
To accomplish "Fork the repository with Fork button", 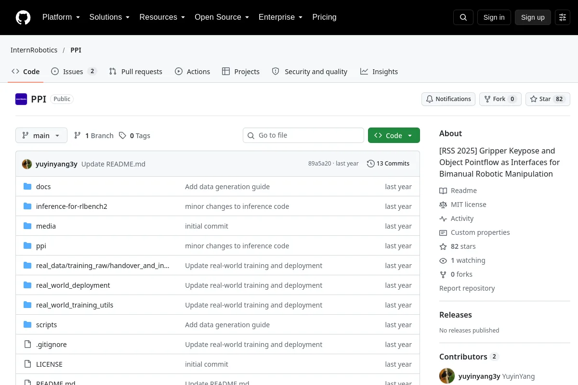I will [500, 99].
